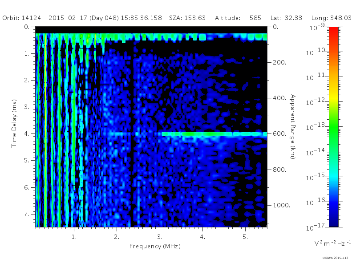356x267 pixels.
Task: Click the time delay tick '0.' on left axis
Action: [x=27, y=27]
